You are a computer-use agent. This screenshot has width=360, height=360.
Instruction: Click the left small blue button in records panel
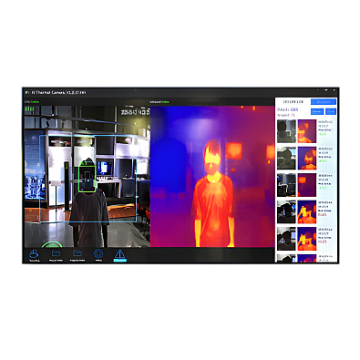tap(316, 112)
